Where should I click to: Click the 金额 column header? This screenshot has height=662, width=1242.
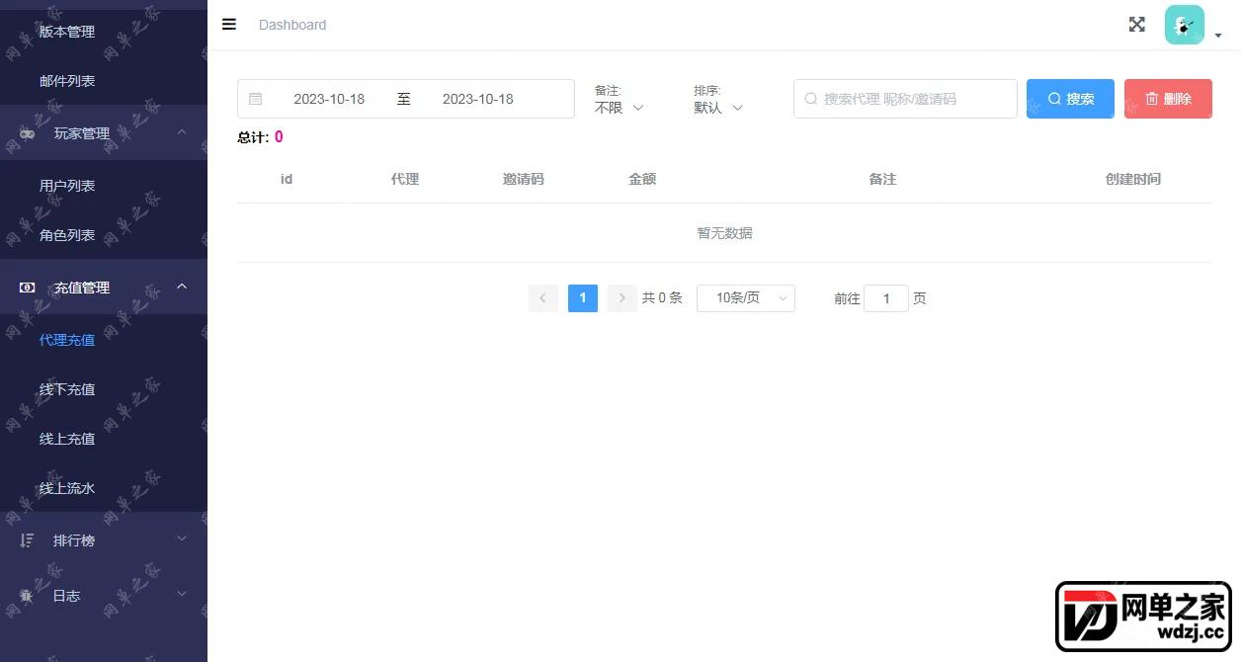click(642, 179)
